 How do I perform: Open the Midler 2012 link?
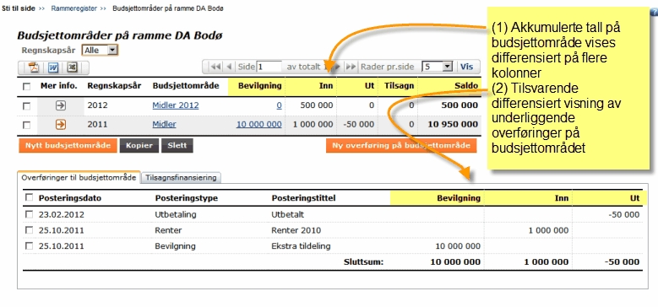click(x=176, y=105)
